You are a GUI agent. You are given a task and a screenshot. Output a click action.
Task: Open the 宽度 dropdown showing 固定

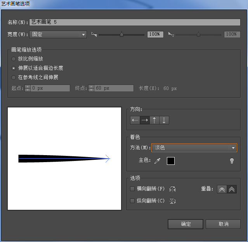click(58, 34)
